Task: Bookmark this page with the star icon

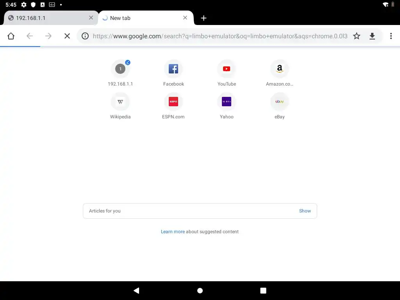Action: point(357,36)
